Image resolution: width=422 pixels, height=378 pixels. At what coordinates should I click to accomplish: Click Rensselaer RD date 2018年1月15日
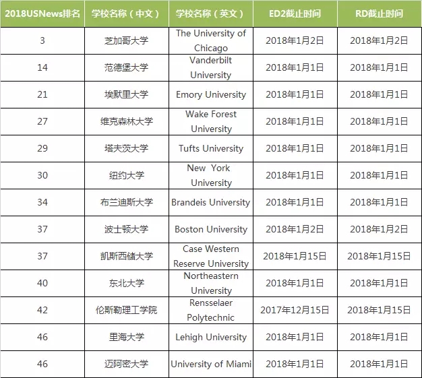(380, 310)
